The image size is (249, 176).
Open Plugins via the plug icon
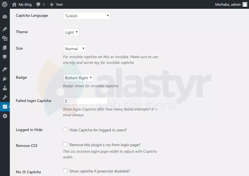pyautogui.click(x=5, y=78)
